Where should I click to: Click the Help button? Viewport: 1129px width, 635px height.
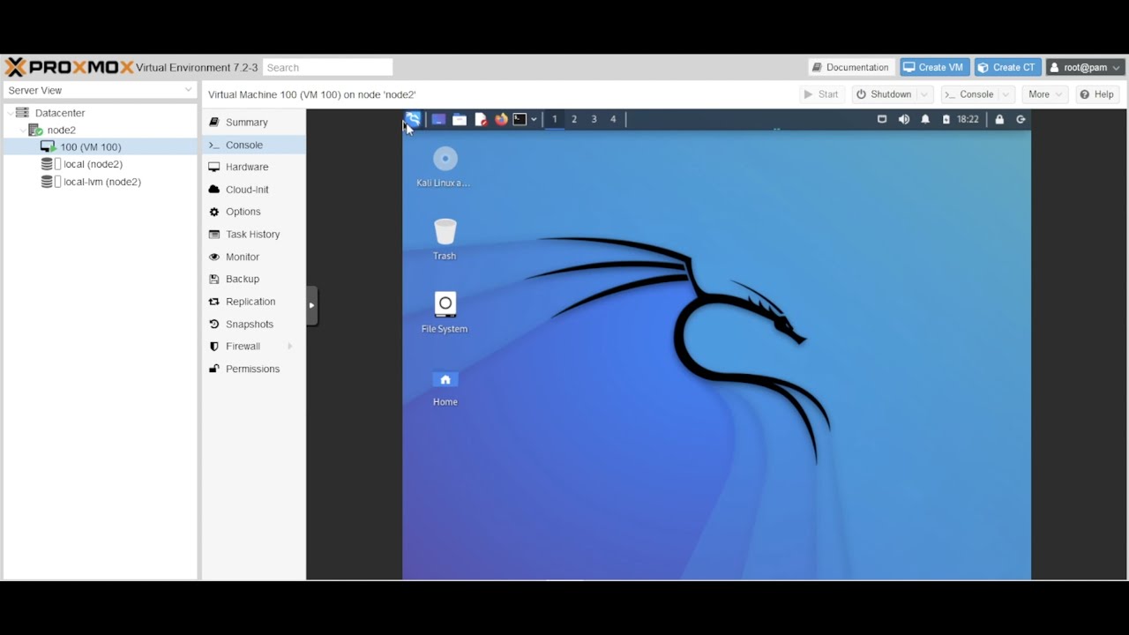[x=1097, y=94]
